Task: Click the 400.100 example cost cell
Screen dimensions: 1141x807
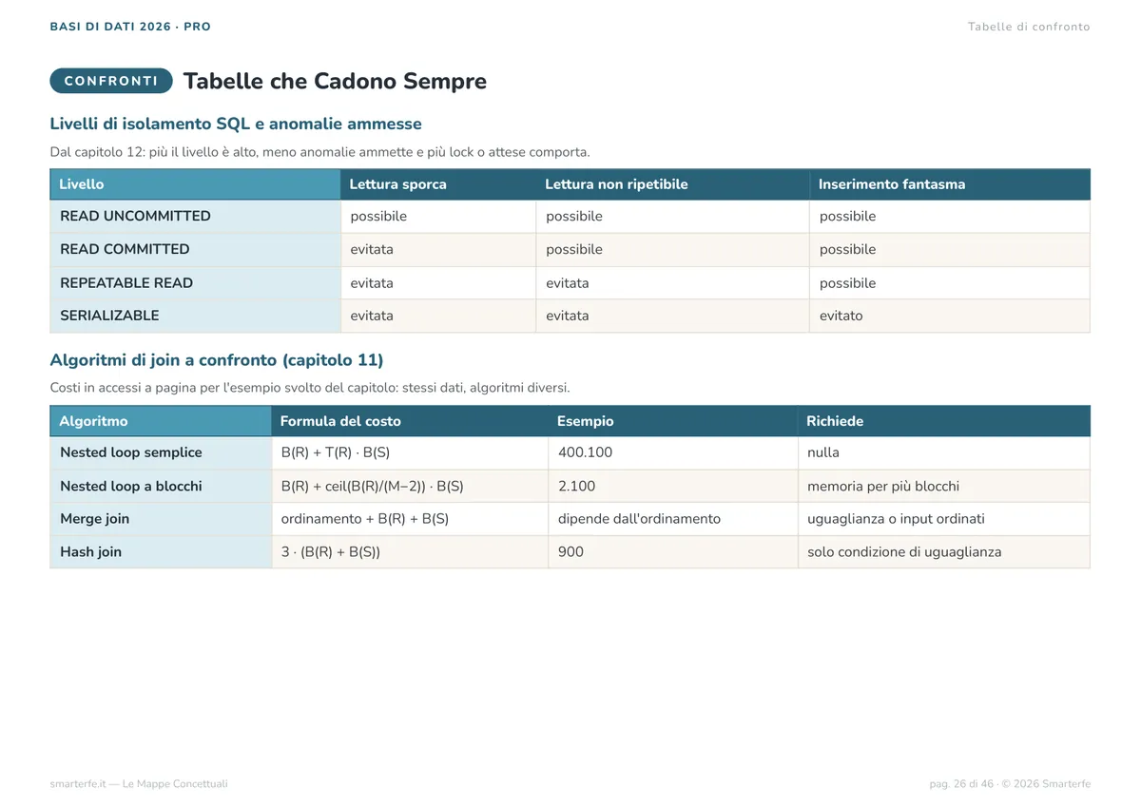Action: click(673, 452)
